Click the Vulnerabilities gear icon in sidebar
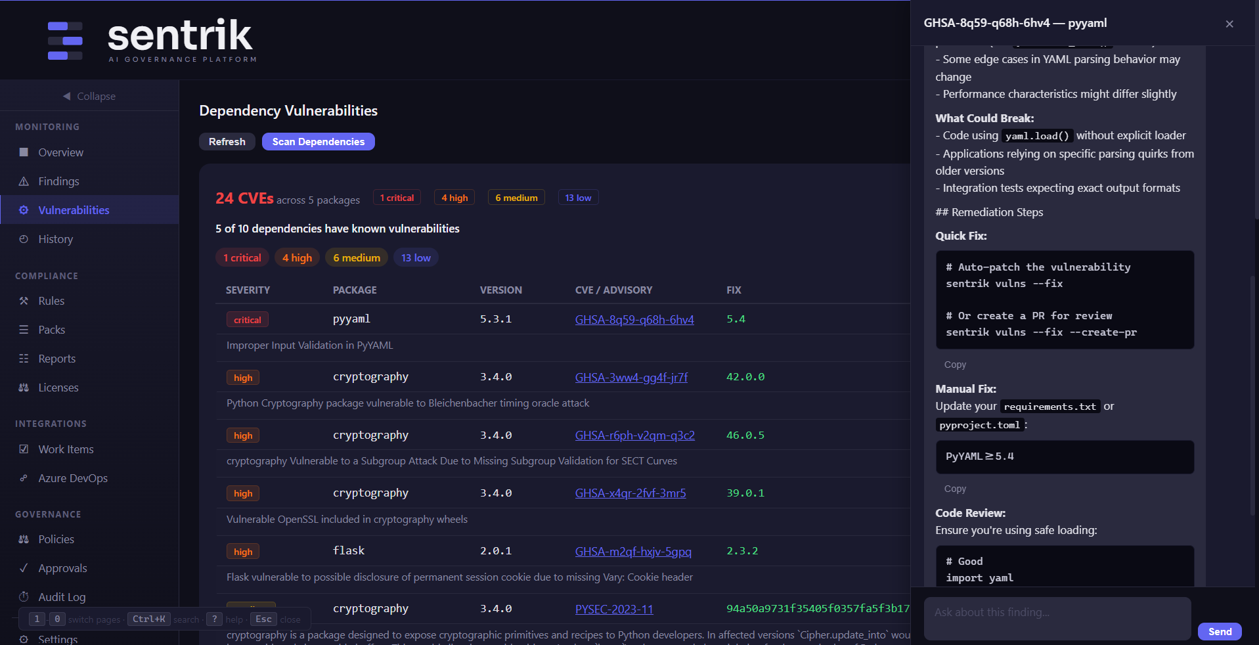The image size is (1259, 645). [24, 210]
